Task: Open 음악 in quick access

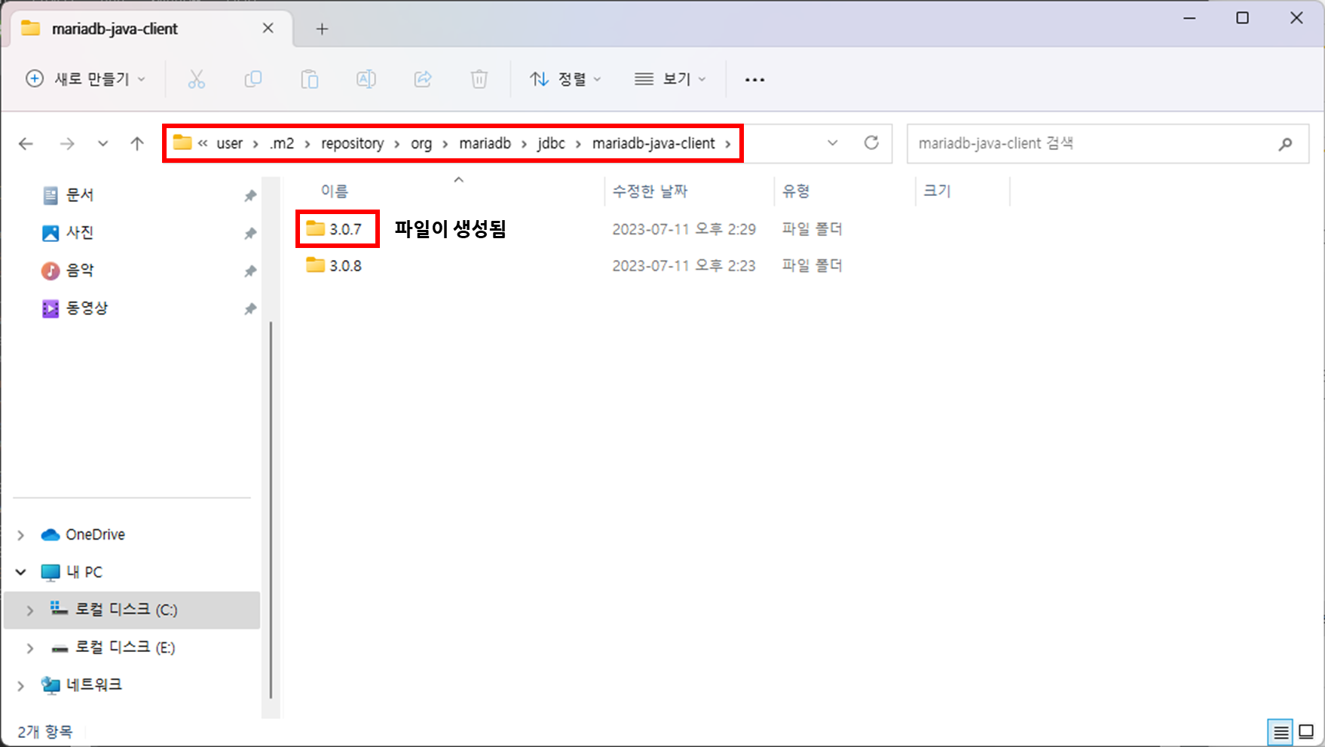Action: pyautogui.click(x=80, y=271)
